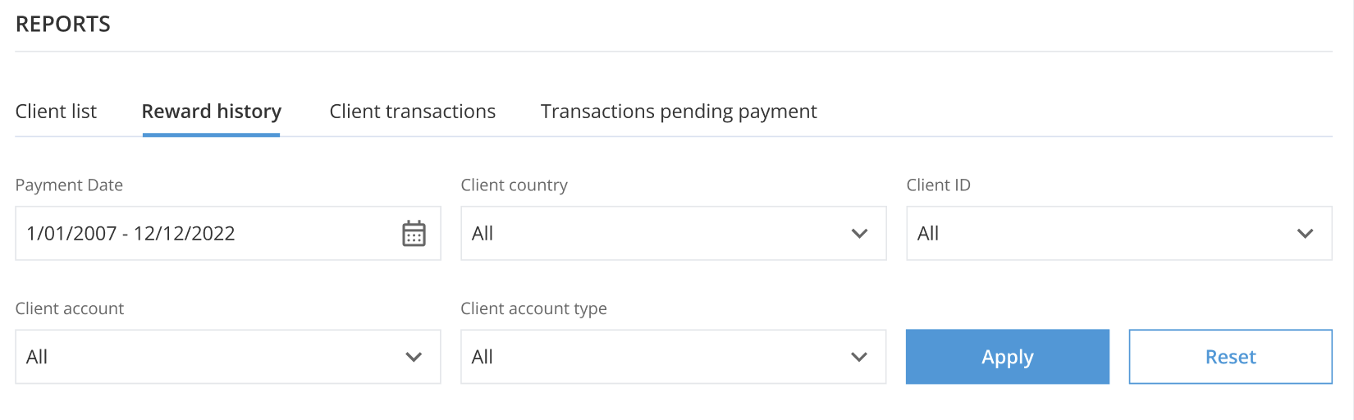
Task: Open the Transactions pending payment tab
Action: click(x=679, y=112)
